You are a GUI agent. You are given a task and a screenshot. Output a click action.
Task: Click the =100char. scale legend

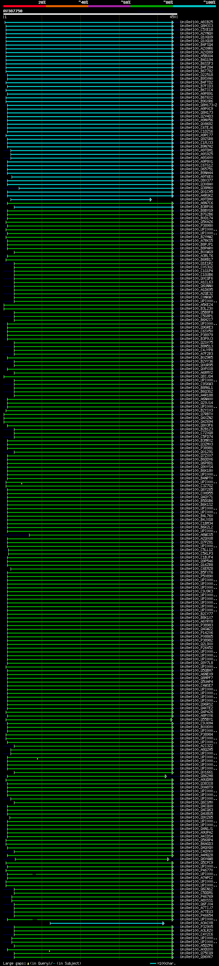pos(163,963)
